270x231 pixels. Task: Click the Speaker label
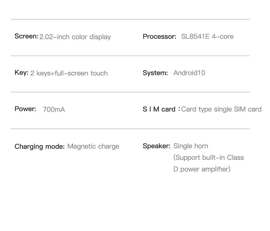tap(156, 146)
